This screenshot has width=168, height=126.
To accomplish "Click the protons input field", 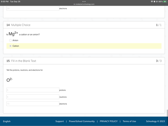I will 33,90.
